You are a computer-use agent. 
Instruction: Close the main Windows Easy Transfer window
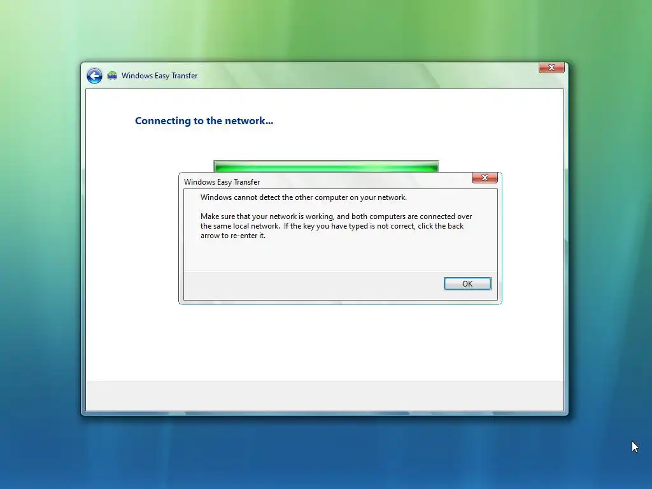click(x=551, y=67)
